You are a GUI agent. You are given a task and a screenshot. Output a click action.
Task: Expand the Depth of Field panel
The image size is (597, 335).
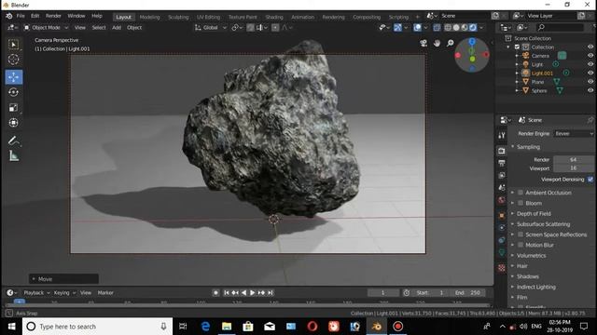coord(534,214)
